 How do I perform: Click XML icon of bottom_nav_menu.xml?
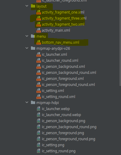coord(39,43)
